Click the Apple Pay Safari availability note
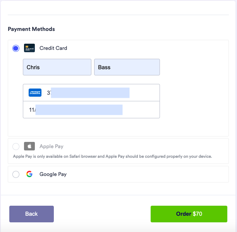This screenshot has height=232, width=237. (x=112, y=157)
